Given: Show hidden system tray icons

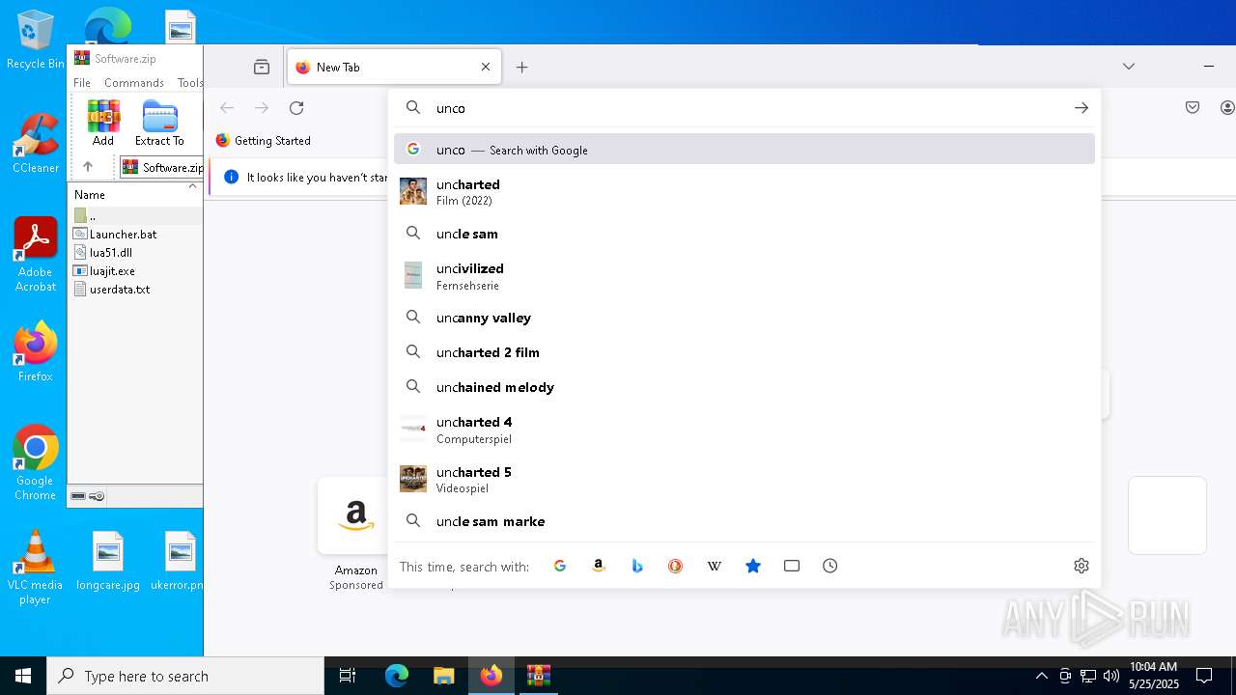Looking at the screenshot, I should pos(1041,676).
